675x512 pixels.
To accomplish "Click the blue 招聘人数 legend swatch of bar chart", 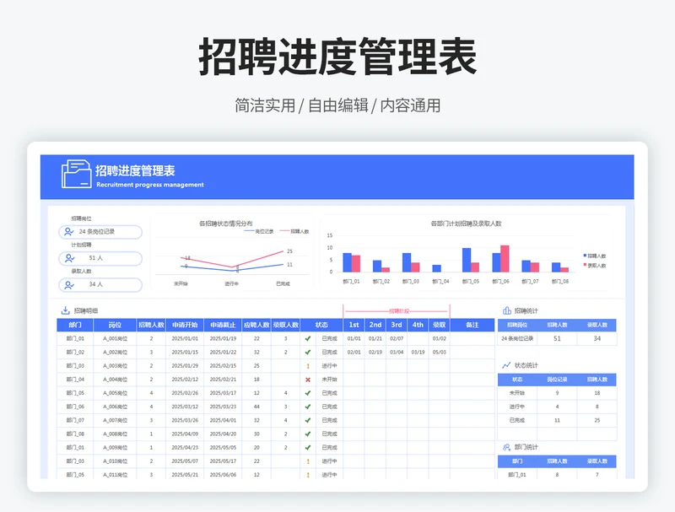I will click(585, 256).
